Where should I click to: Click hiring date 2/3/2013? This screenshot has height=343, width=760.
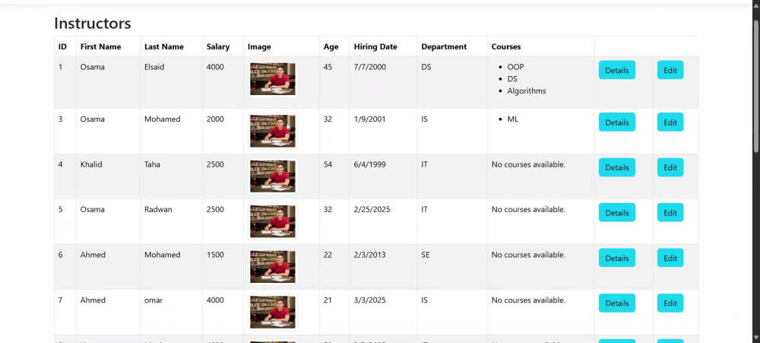[x=370, y=255]
